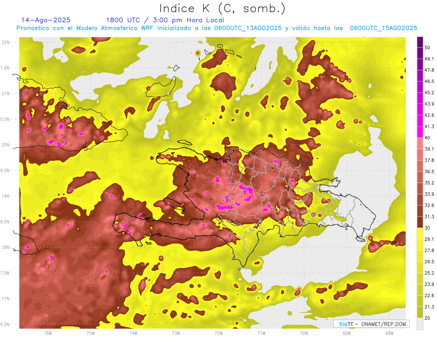Click colorbar value "32.6"

pos(429,205)
